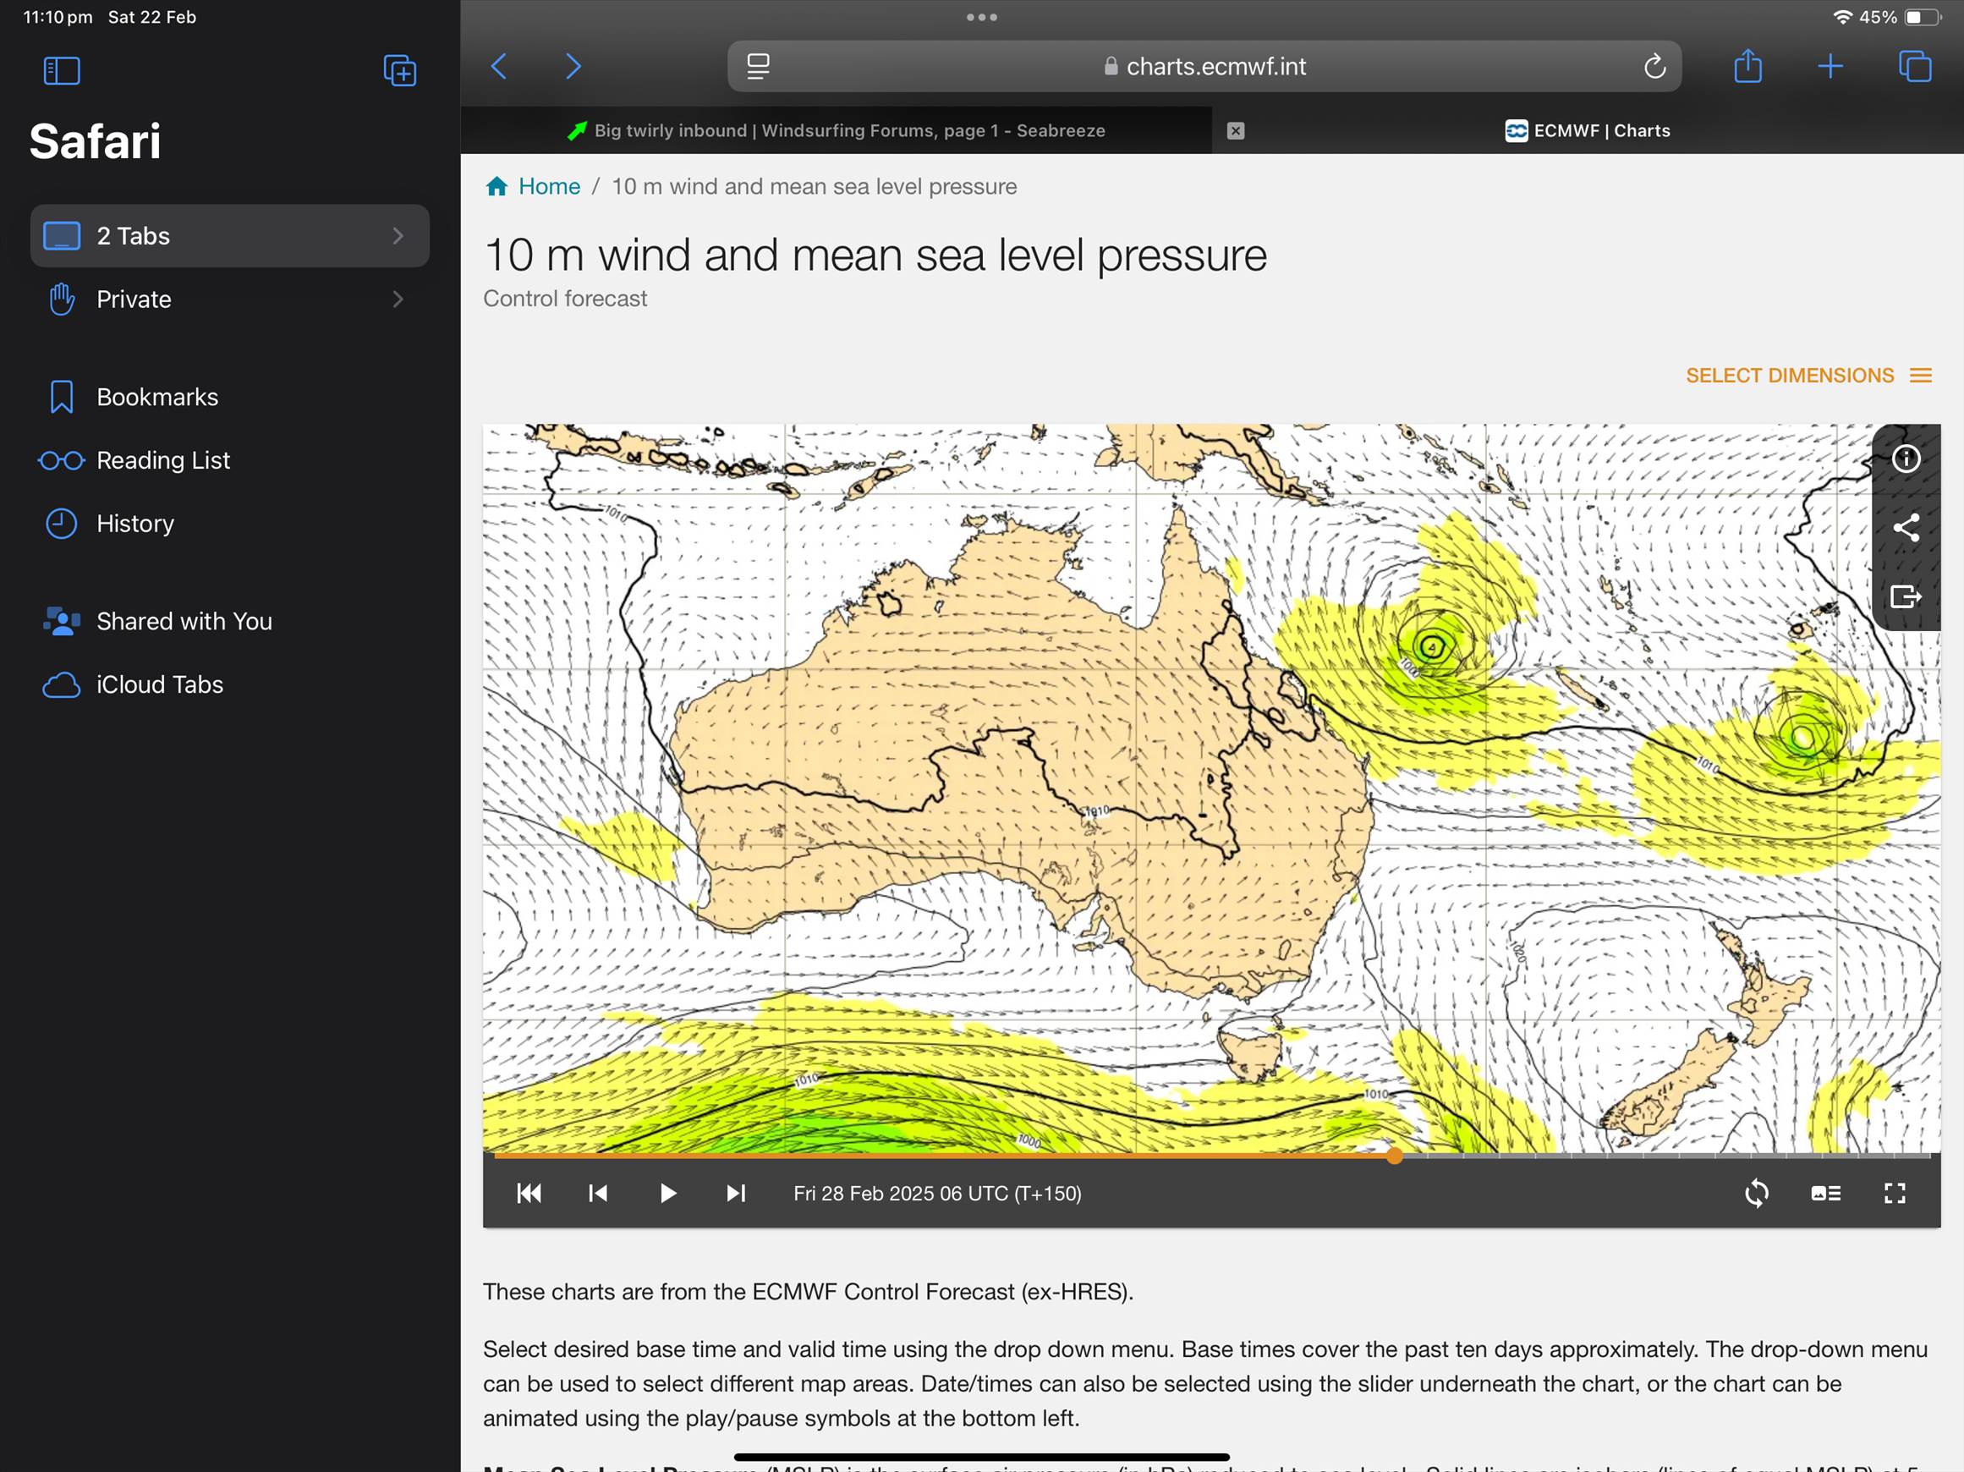Step to the next forecast frame

(x=736, y=1193)
